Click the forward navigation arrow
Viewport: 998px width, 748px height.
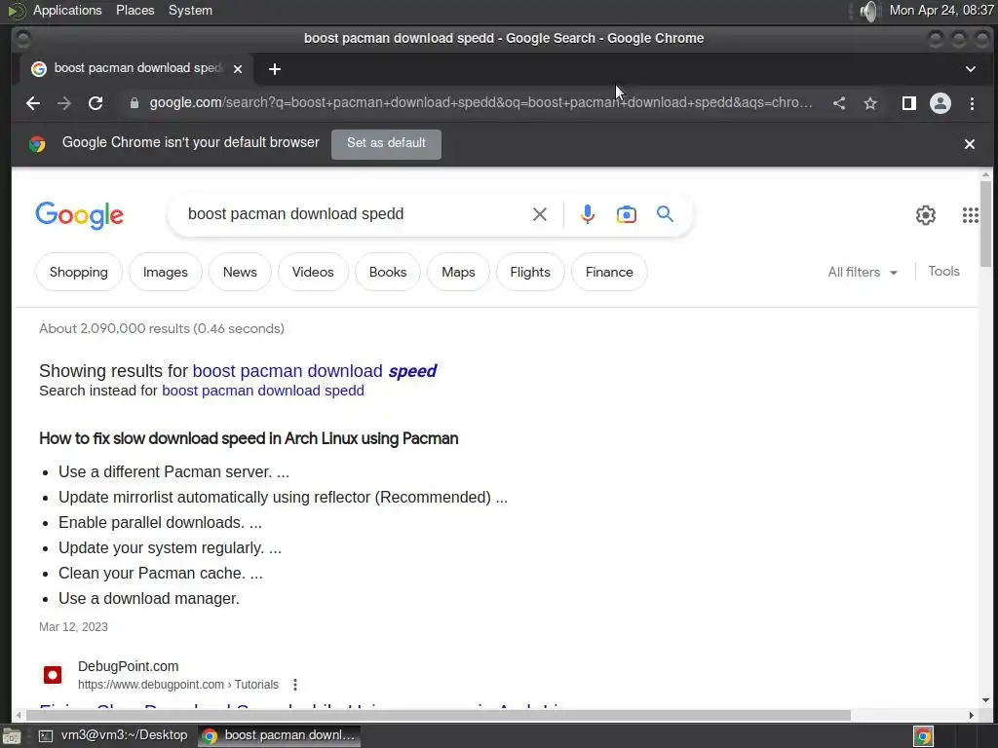coord(63,103)
